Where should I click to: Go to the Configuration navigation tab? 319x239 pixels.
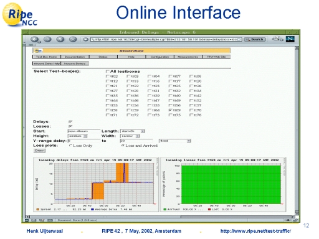pyautogui.click(x=159, y=57)
